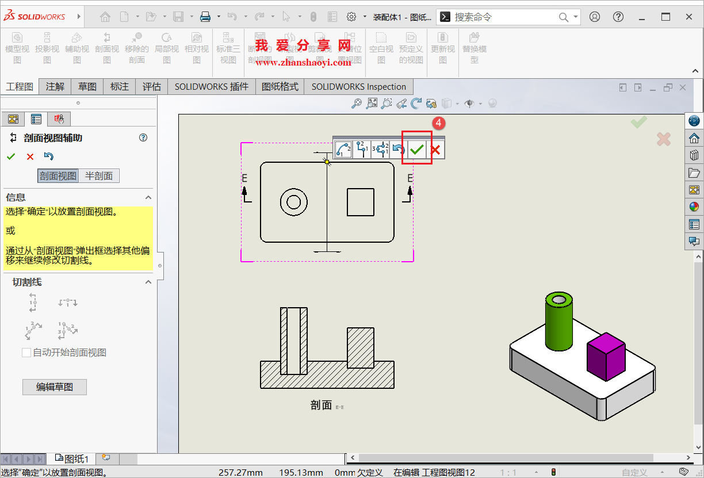Select the aligned cutting line type
704x478 pixels.
[68, 330]
